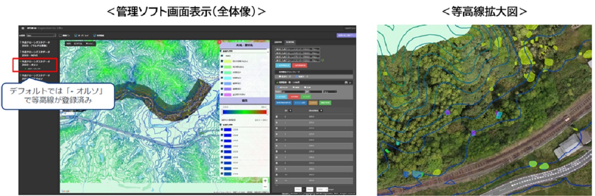This screenshot has height=196, width=595.
Task: Switch to the second tab in right panel
Action: click(x=290, y=42)
